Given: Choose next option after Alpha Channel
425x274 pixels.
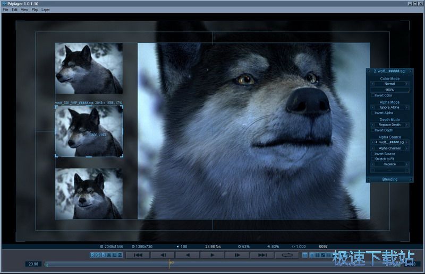Looking at the screenshot, I should [x=406, y=148].
